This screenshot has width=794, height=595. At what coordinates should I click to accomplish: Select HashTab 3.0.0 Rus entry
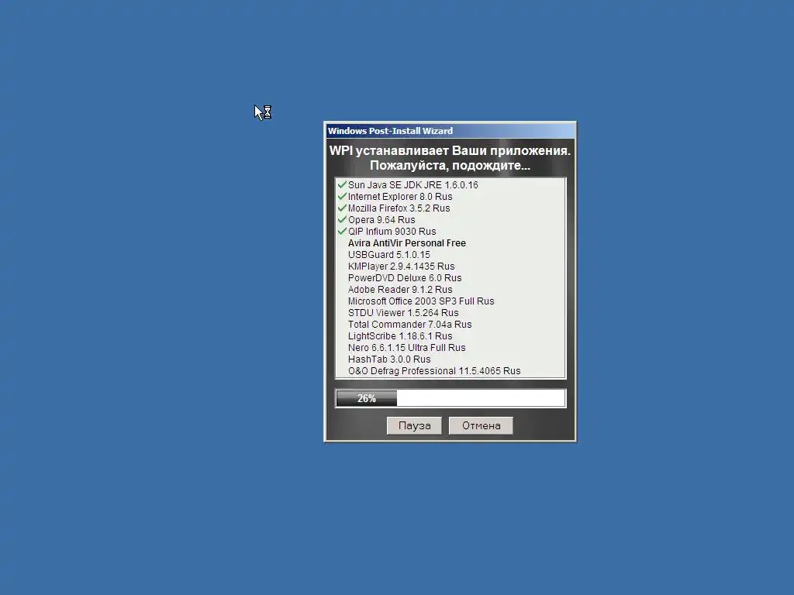click(x=389, y=359)
